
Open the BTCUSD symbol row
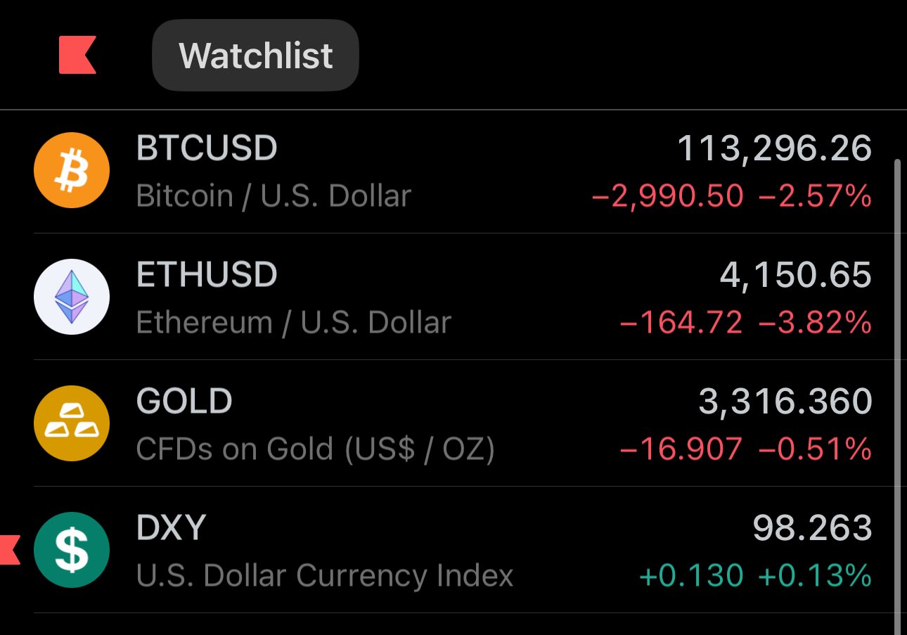point(453,170)
